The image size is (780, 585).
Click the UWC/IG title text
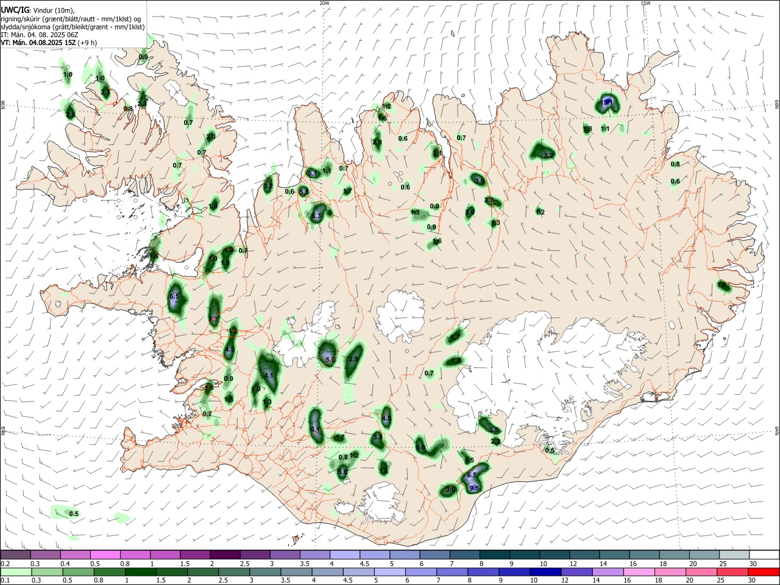point(14,10)
